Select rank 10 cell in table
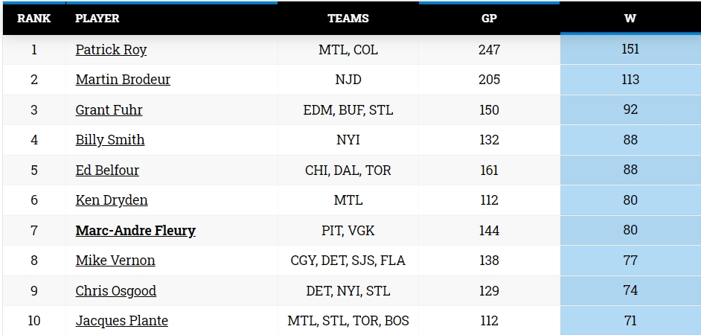 34,321
